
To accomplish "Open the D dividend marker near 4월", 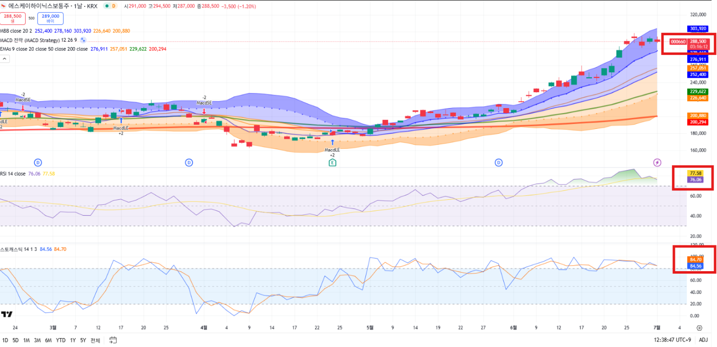I will click(x=188, y=162).
